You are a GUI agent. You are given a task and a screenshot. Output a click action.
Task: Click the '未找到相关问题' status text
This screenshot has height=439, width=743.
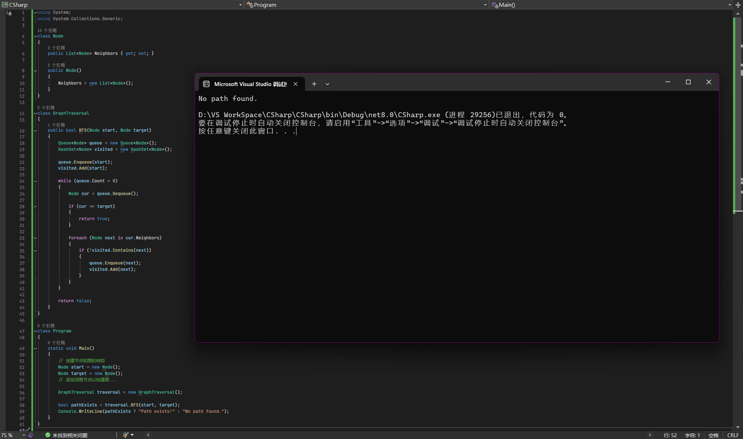pyautogui.click(x=70, y=435)
